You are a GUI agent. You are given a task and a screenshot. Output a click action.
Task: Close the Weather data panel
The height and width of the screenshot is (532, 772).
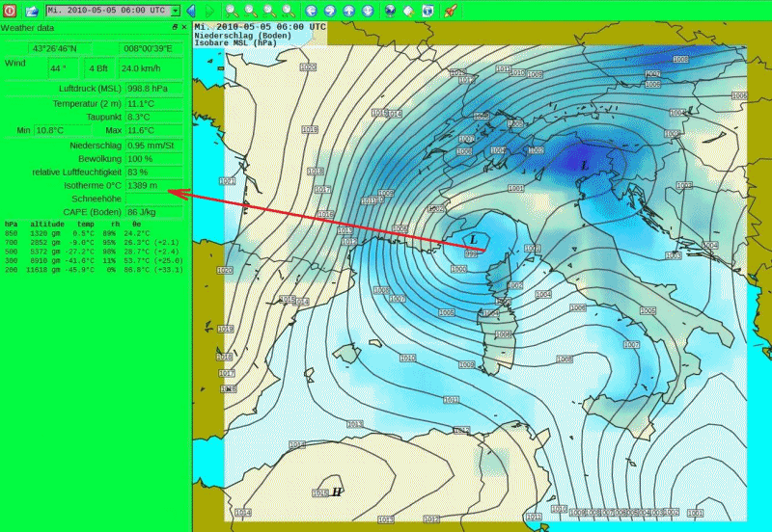[184, 28]
